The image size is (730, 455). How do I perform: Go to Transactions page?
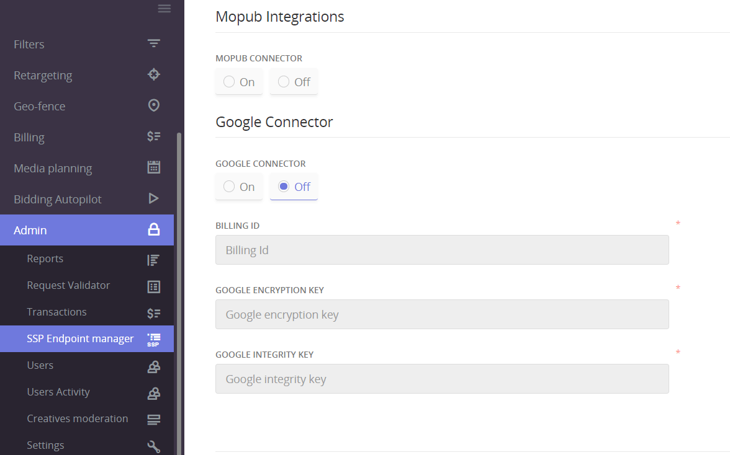click(87, 312)
